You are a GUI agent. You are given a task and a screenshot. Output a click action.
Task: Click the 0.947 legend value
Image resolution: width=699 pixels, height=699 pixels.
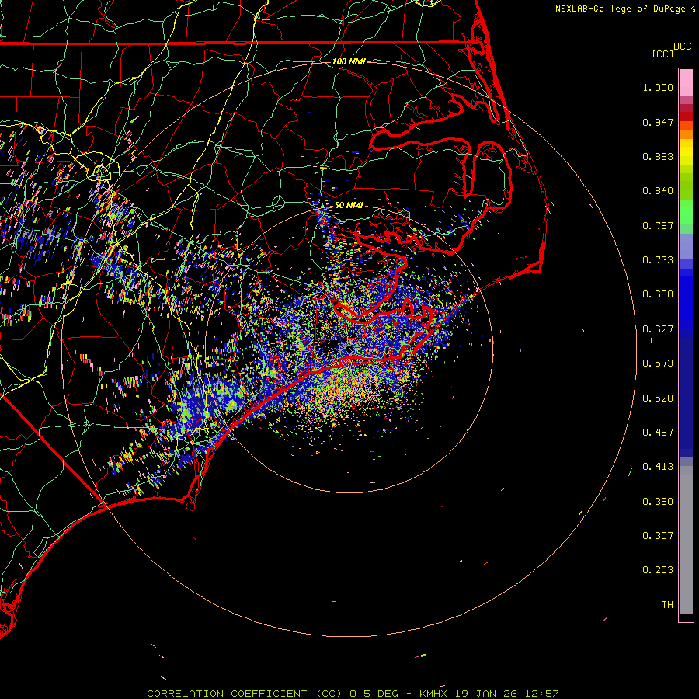tap(658, 122)
